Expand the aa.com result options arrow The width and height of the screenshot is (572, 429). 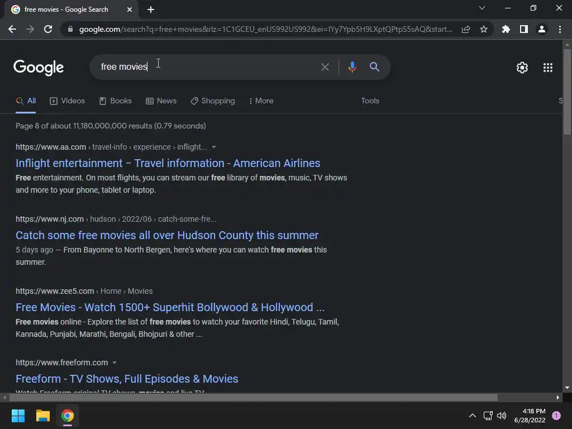pyautogui.click(x=214, y=147)
